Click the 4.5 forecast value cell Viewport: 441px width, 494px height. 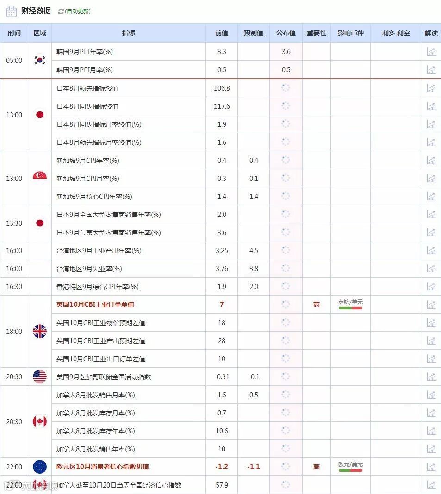[254, 250]
